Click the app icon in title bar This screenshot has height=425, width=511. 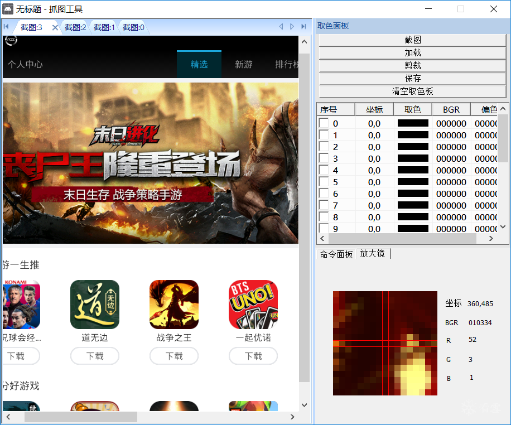click(8, 9)
